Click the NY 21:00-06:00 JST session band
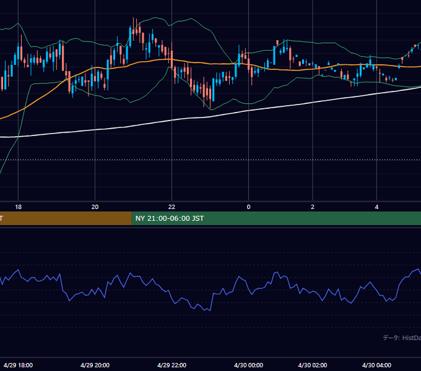Viewport: 421px width, 371px height. 276,218
